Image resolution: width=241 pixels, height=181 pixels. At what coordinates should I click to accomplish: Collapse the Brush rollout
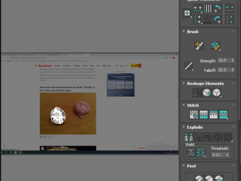[184, 31]
